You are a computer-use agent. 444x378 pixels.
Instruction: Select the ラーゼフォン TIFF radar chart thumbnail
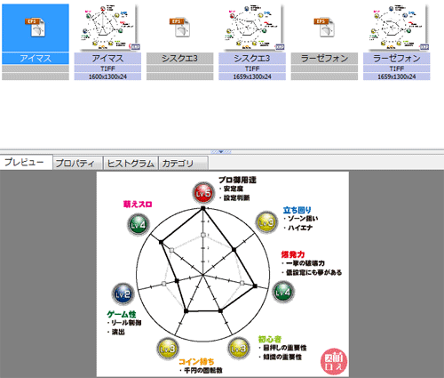click(397, 28)
